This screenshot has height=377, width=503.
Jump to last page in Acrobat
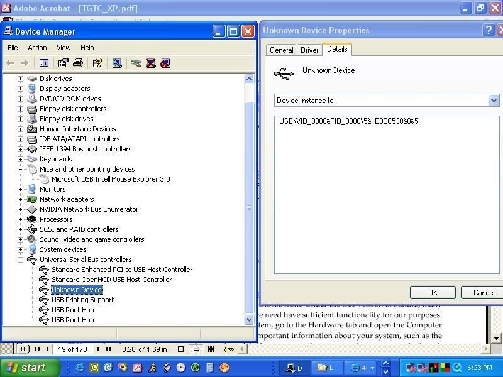pyautogui.click(x=108, y=349)
